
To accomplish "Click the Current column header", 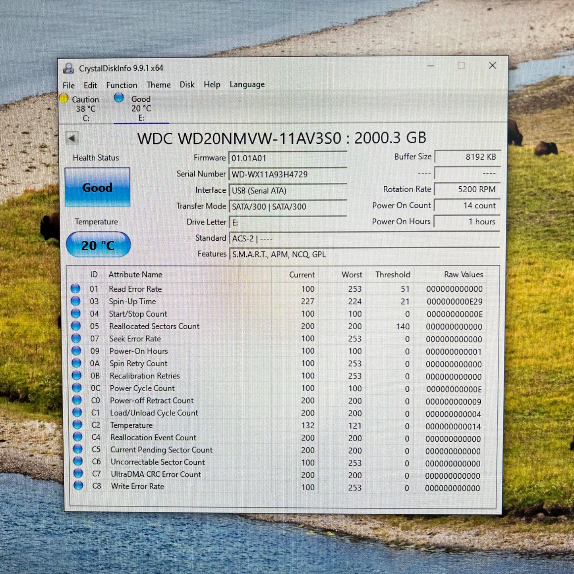I will pos(302,275).
